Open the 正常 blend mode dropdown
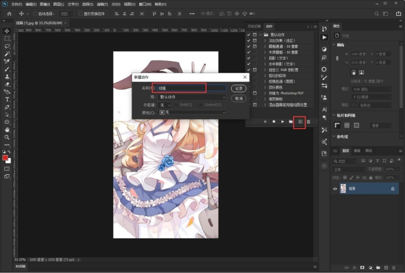The image size is (405, 273). [x=348, y=170]
